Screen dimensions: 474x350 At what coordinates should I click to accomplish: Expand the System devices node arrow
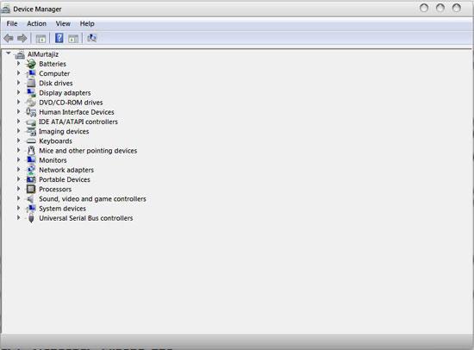18,208
